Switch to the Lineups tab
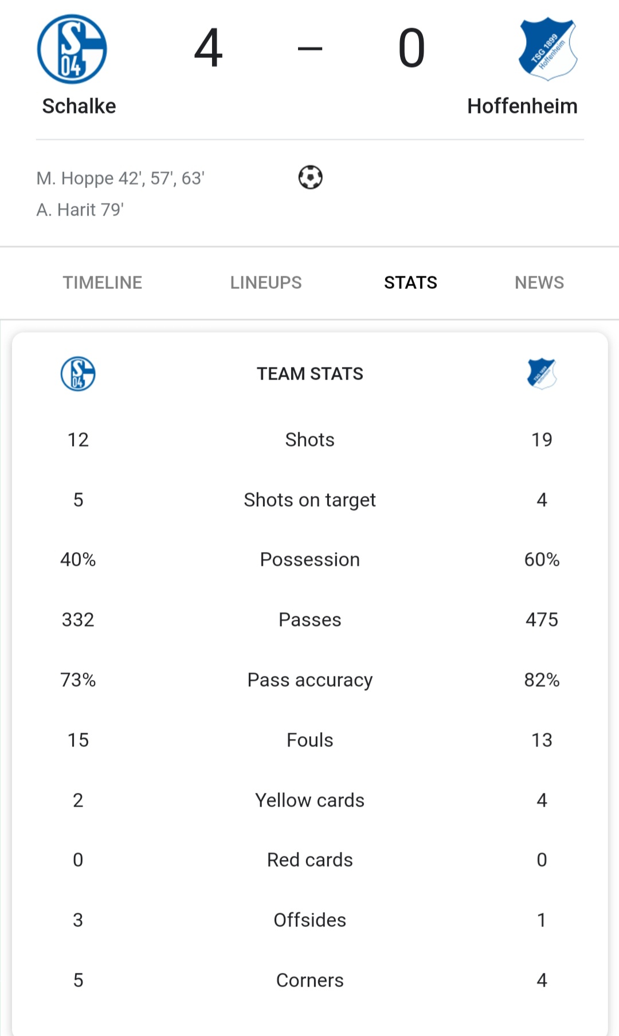The width and height of the screenshot is (619, 1036). [x=266, y=283]
